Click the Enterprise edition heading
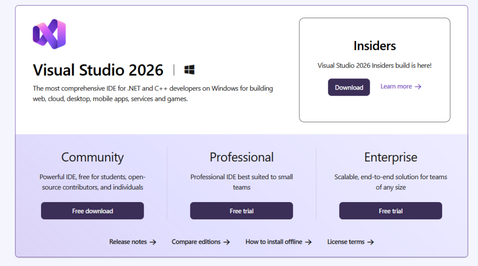The height and width of the screenshot is (266, 478). coord(391,158)
